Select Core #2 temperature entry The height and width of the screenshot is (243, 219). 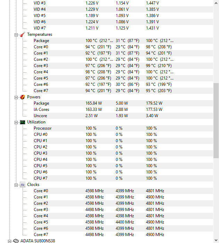click(x=123, y=59)
